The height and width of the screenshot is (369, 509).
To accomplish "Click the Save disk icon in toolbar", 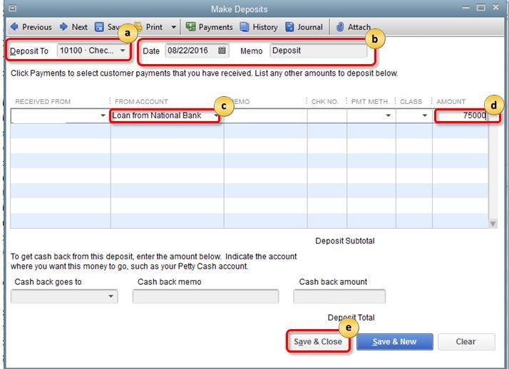I will tap(99, 27).
